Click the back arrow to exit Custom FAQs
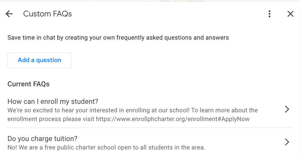Screen dimensions: 300x159 pyautogui.click(x=9, y=14)
